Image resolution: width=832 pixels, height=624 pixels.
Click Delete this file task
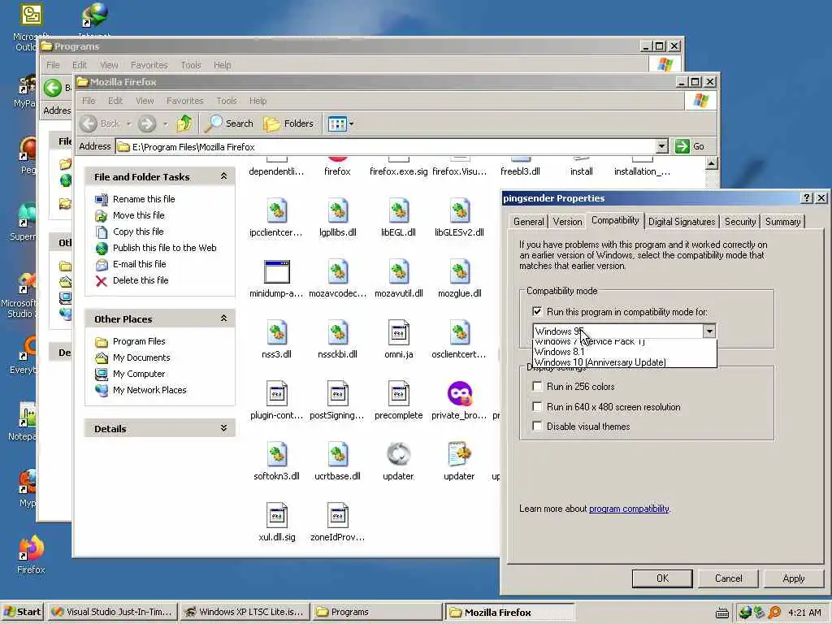[132, 280]
